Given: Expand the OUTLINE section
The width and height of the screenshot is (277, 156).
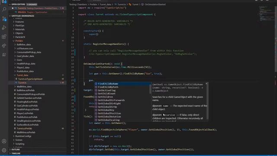Looking at the screenshot, I should click(16, 149).
